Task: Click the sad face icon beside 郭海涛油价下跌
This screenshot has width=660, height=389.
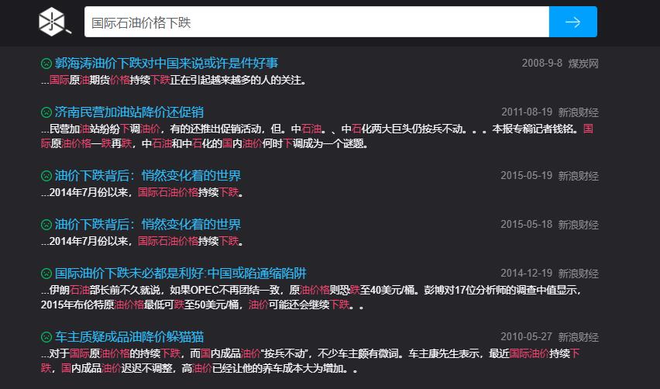Action: pos(46,64)
